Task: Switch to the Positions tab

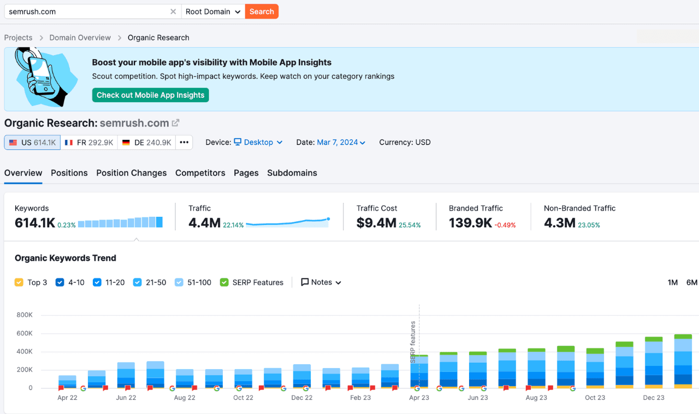Action: pyautogui.click(x=69, y=173)
